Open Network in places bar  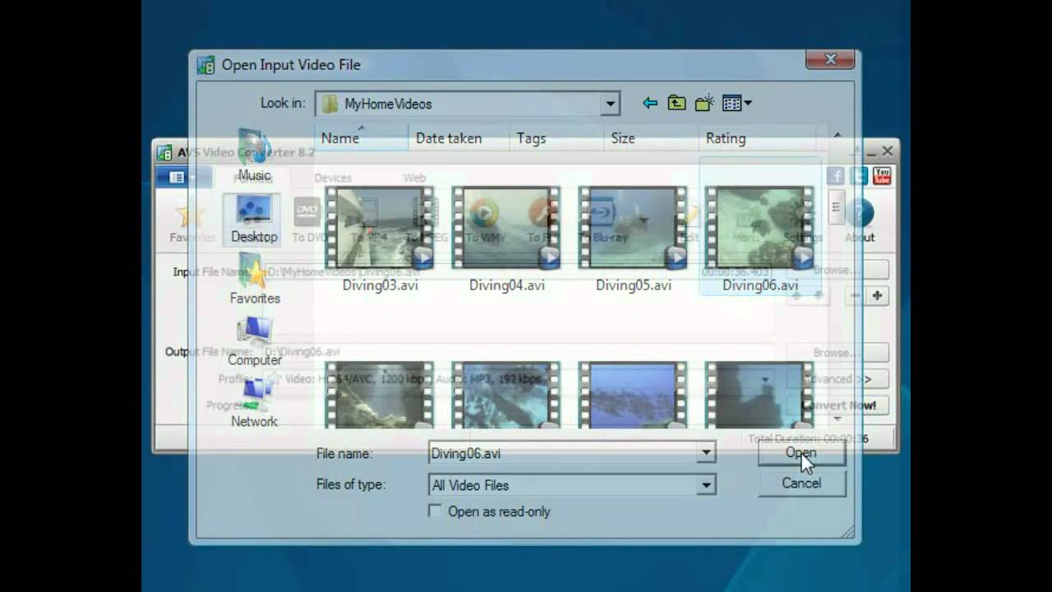click(254, 404)
